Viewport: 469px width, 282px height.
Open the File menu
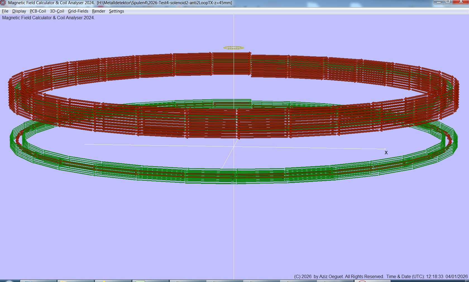(x=5, y=11)
